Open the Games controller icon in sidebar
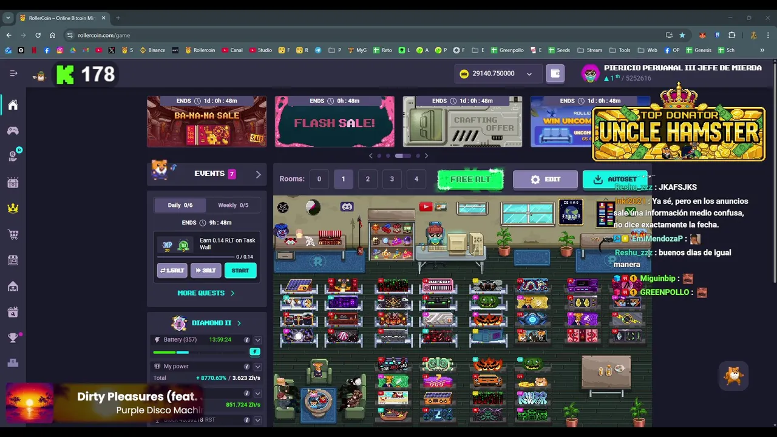This screenshot has height=437, width=777. 13,130
